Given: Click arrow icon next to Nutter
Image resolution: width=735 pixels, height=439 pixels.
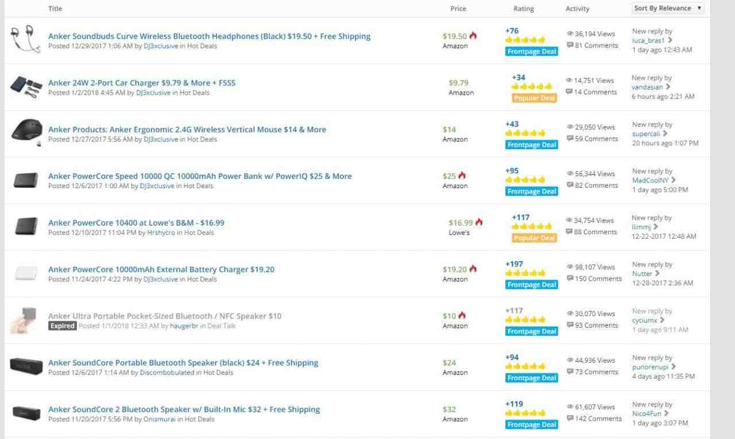Looking at the screenshot, I should [x=657, y=274].
